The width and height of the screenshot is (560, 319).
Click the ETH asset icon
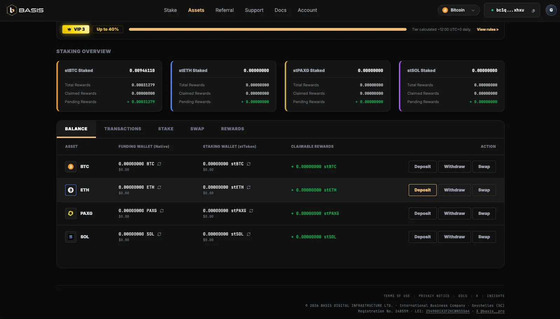(71, 190)
